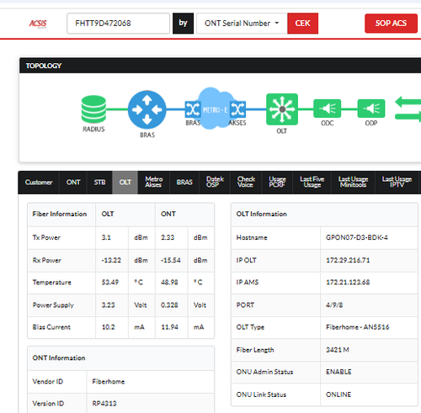Click the OLT node icon in topology
The image size is (421, 413).
(282, 109)
